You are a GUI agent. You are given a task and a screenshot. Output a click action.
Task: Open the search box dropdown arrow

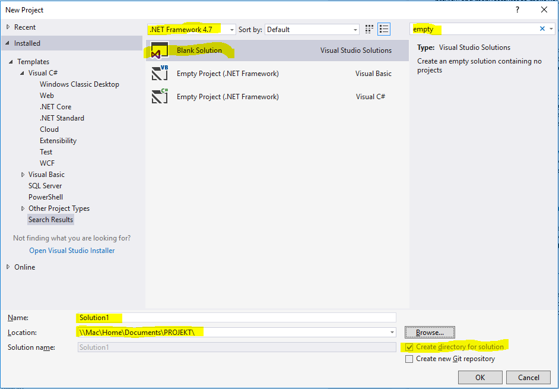click(x=551, y=29)
